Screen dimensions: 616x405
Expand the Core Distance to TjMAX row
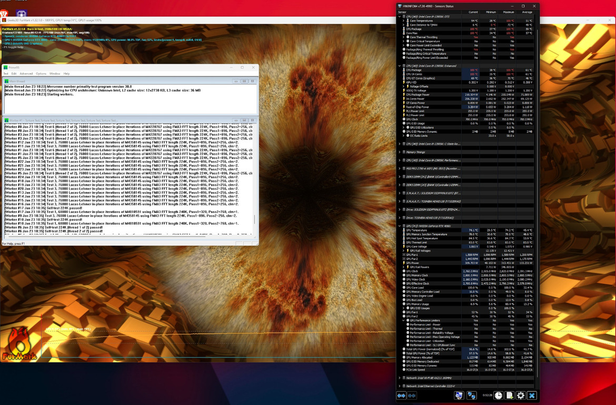(403, 25)
